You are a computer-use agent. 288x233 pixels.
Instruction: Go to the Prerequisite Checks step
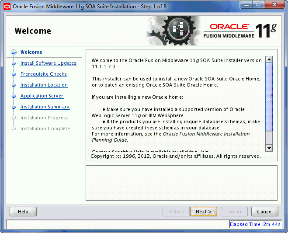point(43,74)
